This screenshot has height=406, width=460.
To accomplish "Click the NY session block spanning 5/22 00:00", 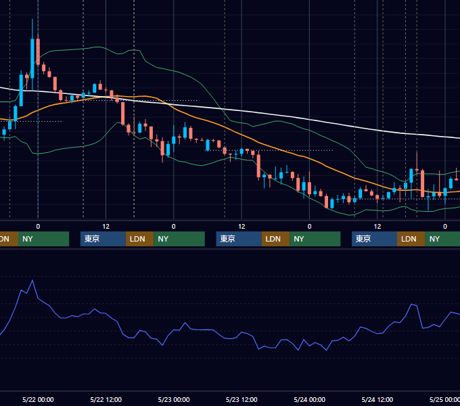I will tap(43, 239).
